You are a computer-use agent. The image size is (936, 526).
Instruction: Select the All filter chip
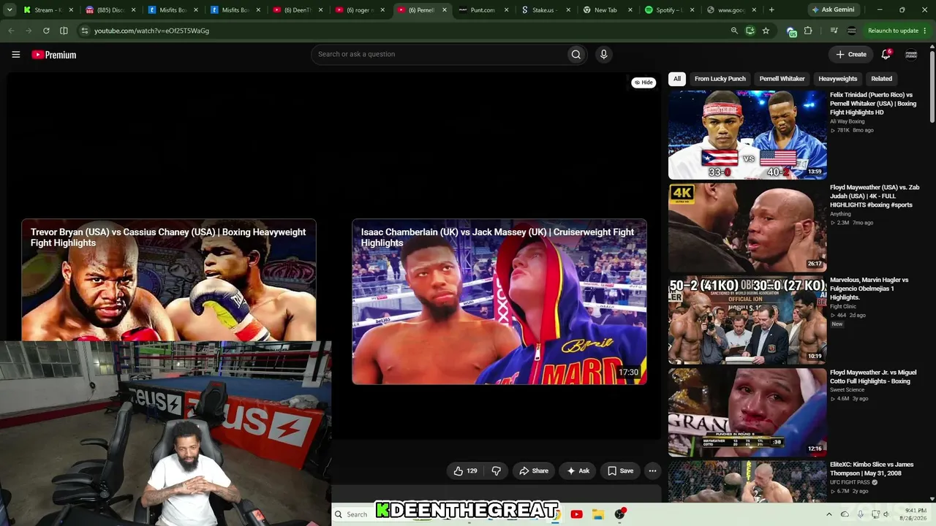(x=677, y=79)
